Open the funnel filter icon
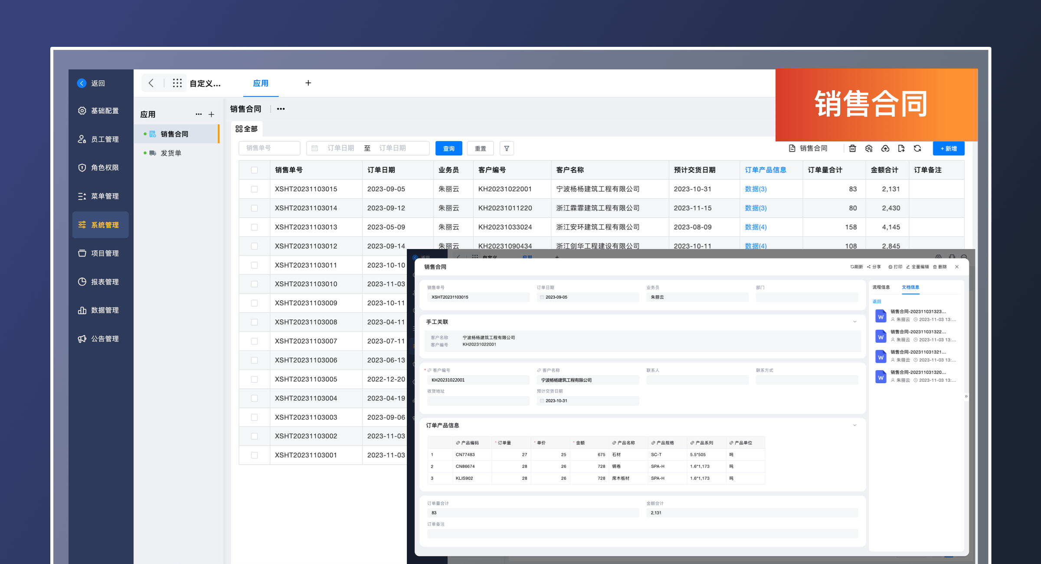Screen dimensions: 1041x564 (x=507, y=148)
